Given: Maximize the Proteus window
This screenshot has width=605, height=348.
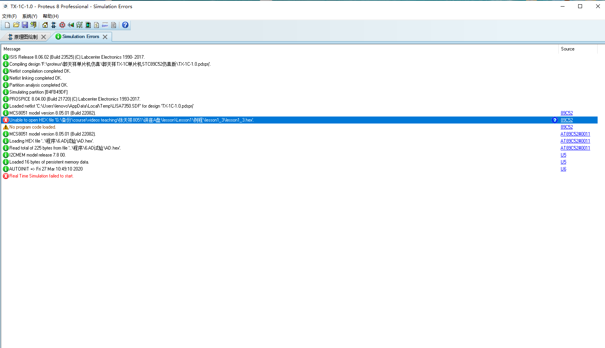Looking at the screenshot, I should pos(580,6).
